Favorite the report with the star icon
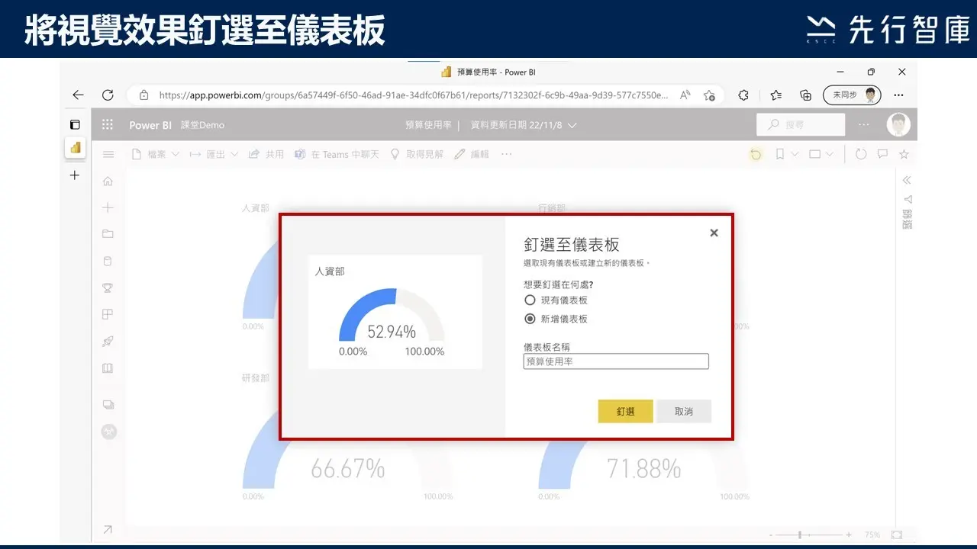The height and width of the screenshot is (549, 977). pos(904,154)
